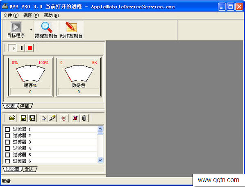This screenshot has width=245, height=187.
Task: Click the value field under 缓存%
Action: pos(30,92)
